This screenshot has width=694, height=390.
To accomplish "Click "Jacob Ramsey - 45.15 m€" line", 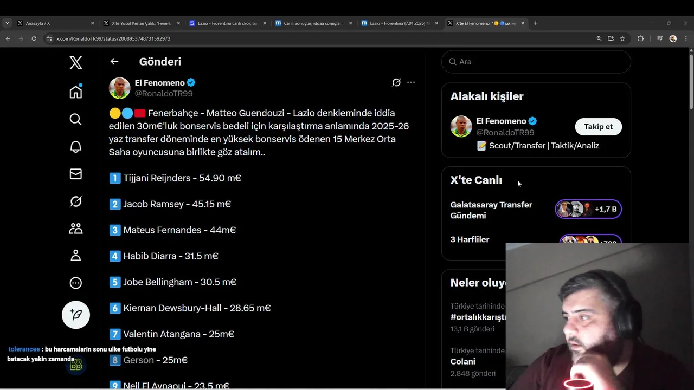I will (170, 204).
